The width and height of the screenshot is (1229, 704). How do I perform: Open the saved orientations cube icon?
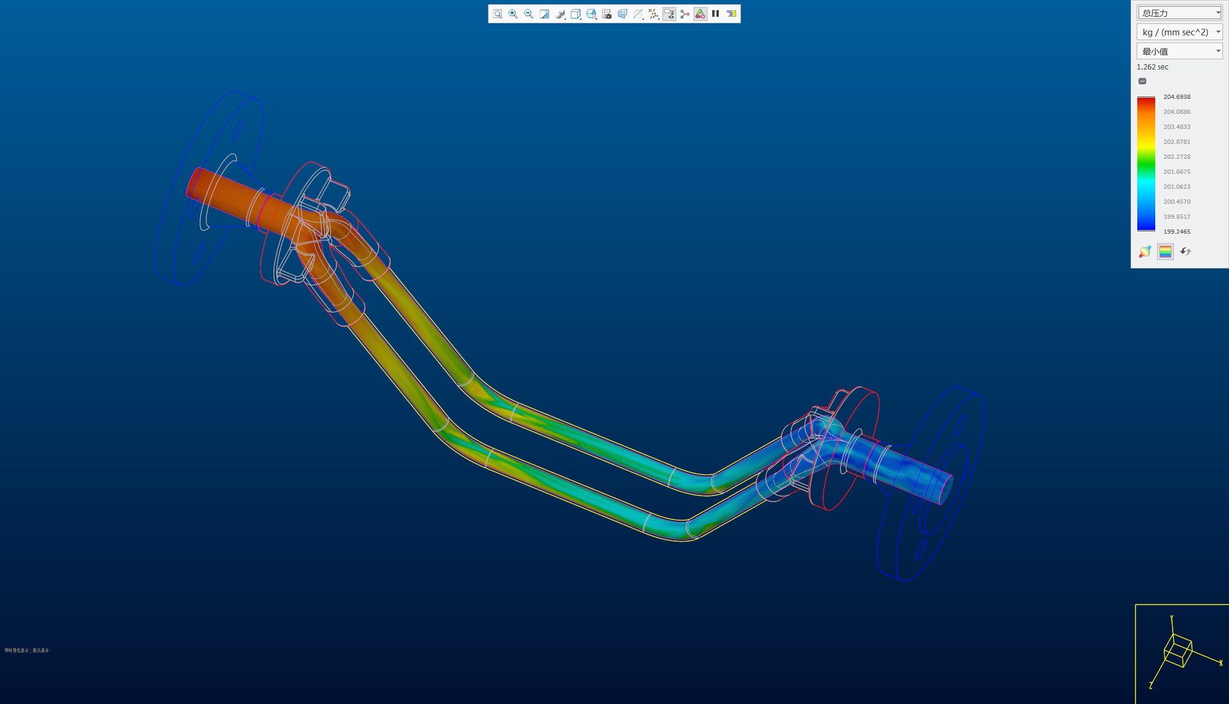pyautogui.click(x=576, y=14)
